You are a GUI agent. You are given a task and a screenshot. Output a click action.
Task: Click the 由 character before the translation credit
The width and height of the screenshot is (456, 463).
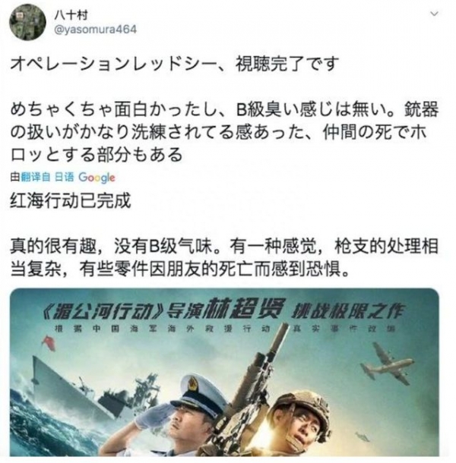click(x=15, y=177)
